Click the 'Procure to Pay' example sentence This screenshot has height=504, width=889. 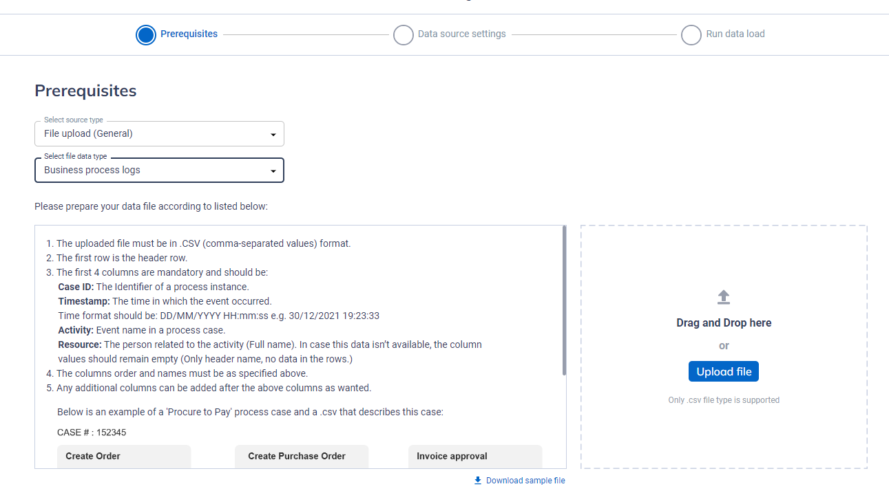click(x=250, y=413)
